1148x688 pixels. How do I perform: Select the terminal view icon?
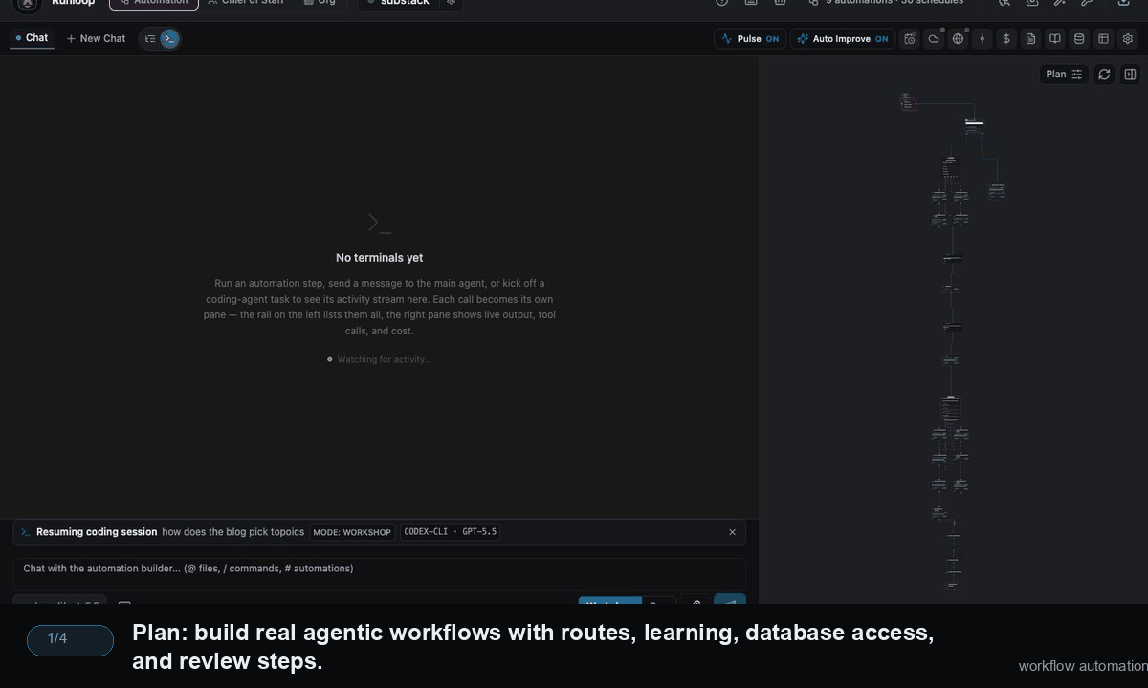point(169,39)
